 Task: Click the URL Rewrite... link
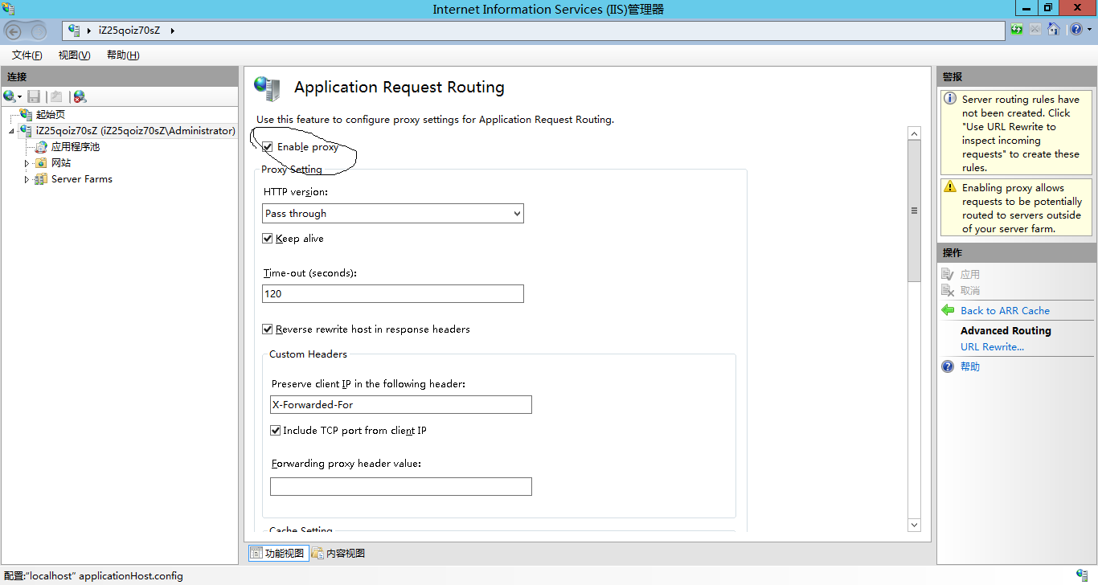point(992,347)
